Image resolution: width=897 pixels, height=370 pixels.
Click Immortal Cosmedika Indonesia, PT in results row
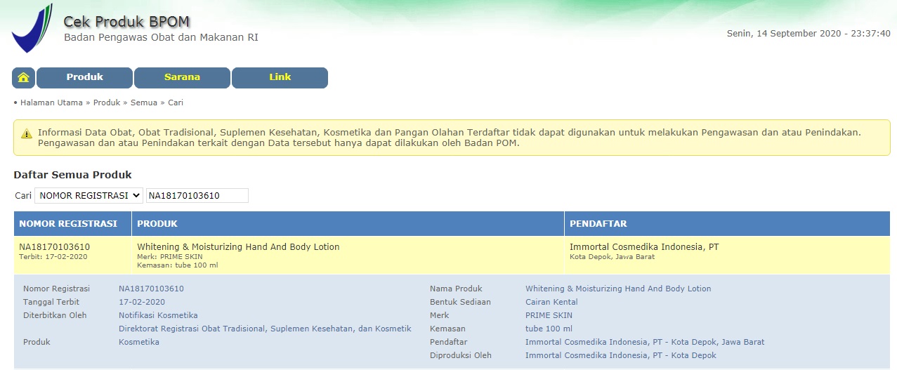click(x=644, y=247)
